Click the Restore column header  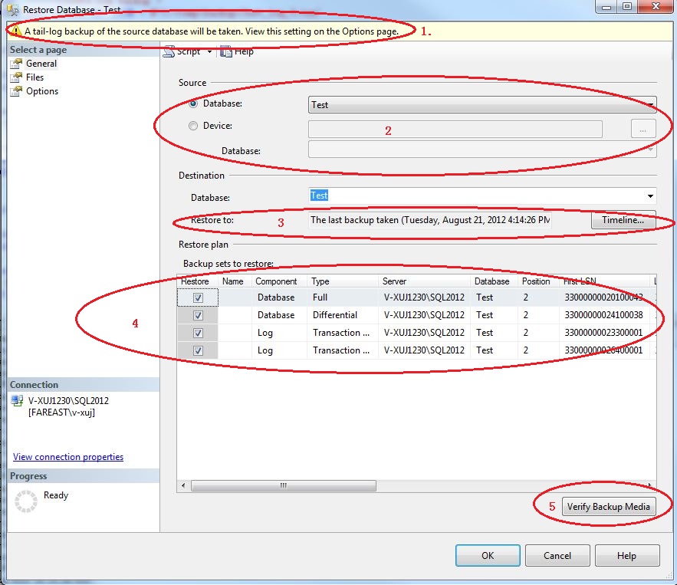point(198,281)
